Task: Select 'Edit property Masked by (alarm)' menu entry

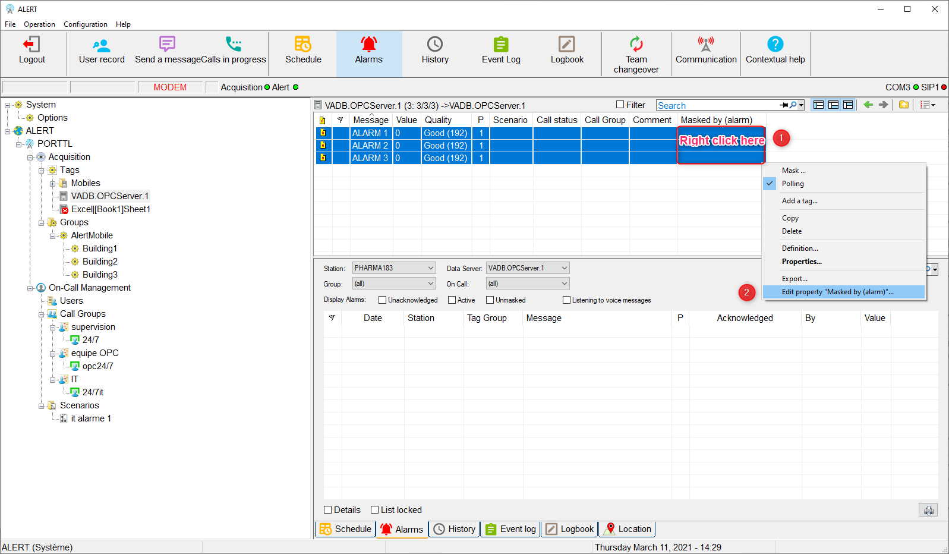Action: pos(837,292)
